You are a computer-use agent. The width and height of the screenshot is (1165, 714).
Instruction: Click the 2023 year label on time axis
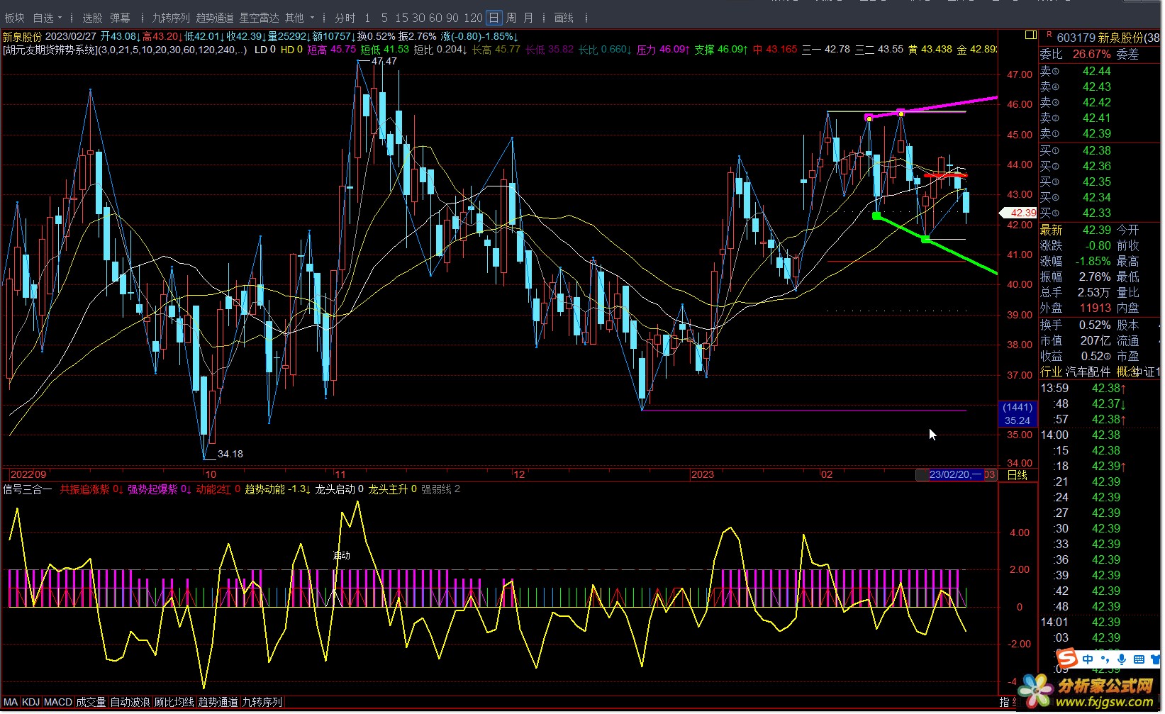pyautogui.click(x=703, y=475)
